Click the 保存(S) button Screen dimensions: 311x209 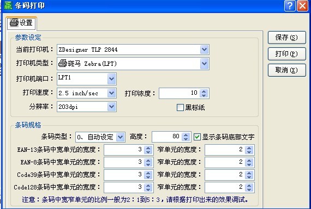(286, 38)
